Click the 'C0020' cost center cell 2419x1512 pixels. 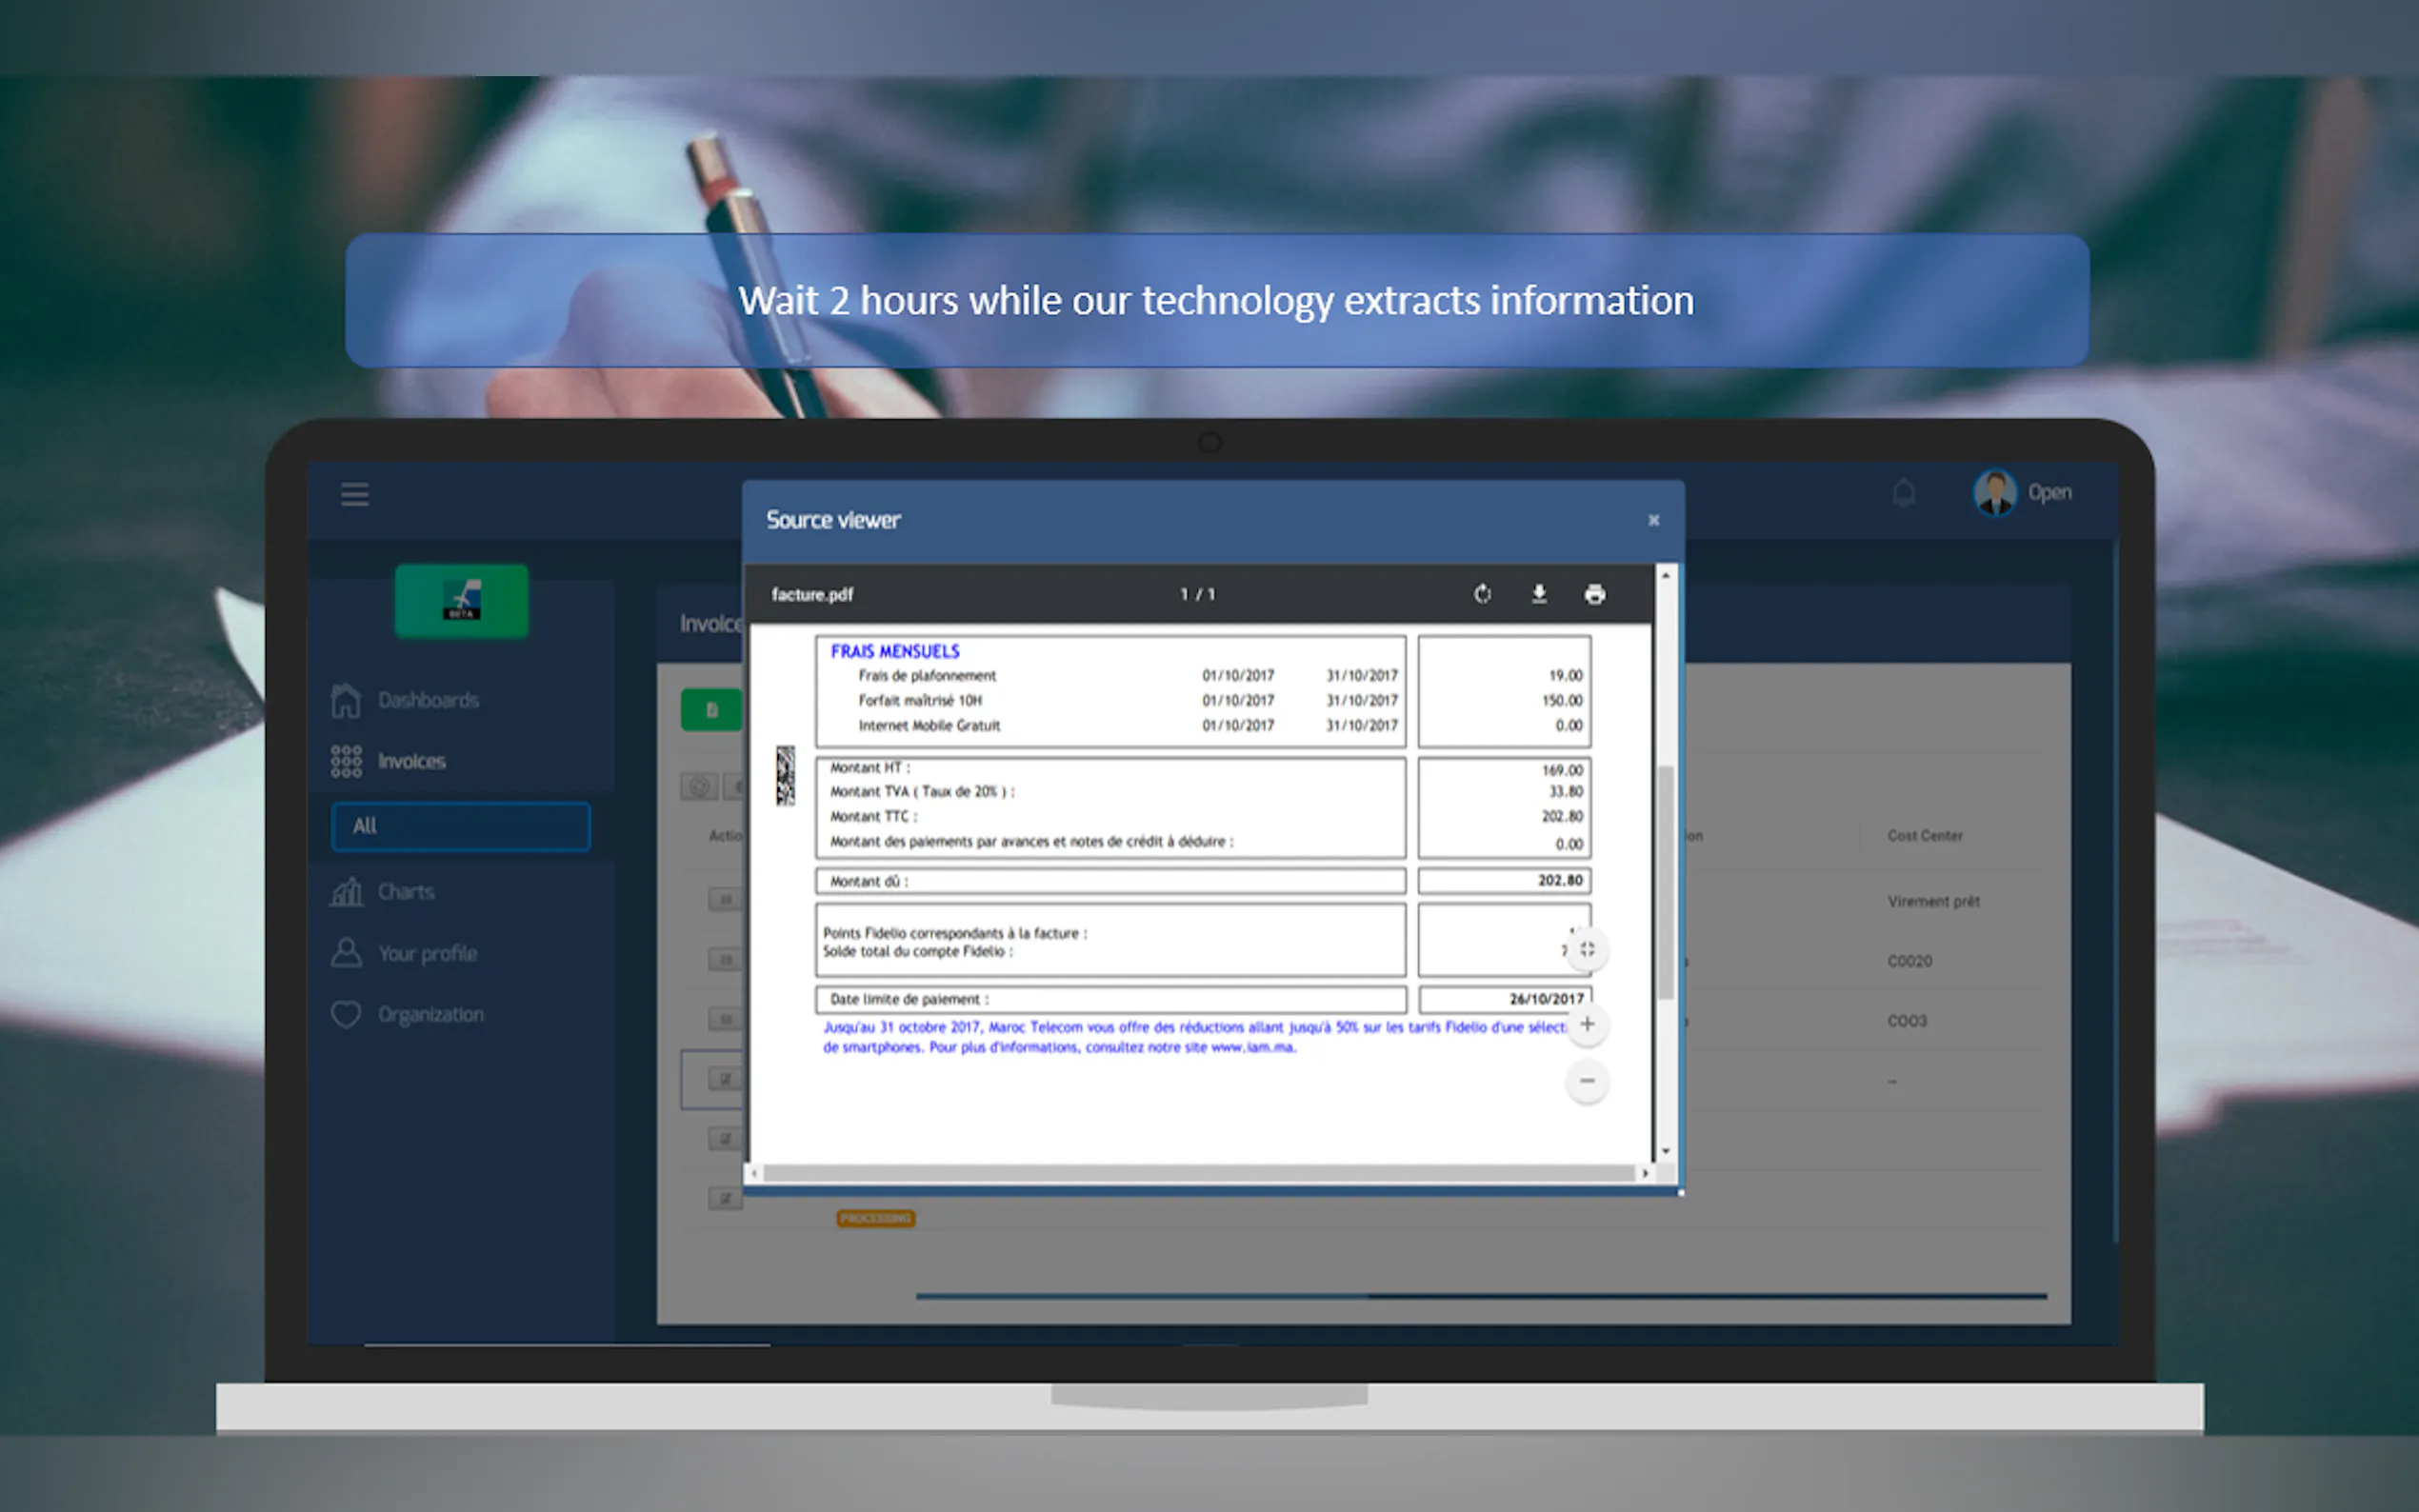(1909, 961)
